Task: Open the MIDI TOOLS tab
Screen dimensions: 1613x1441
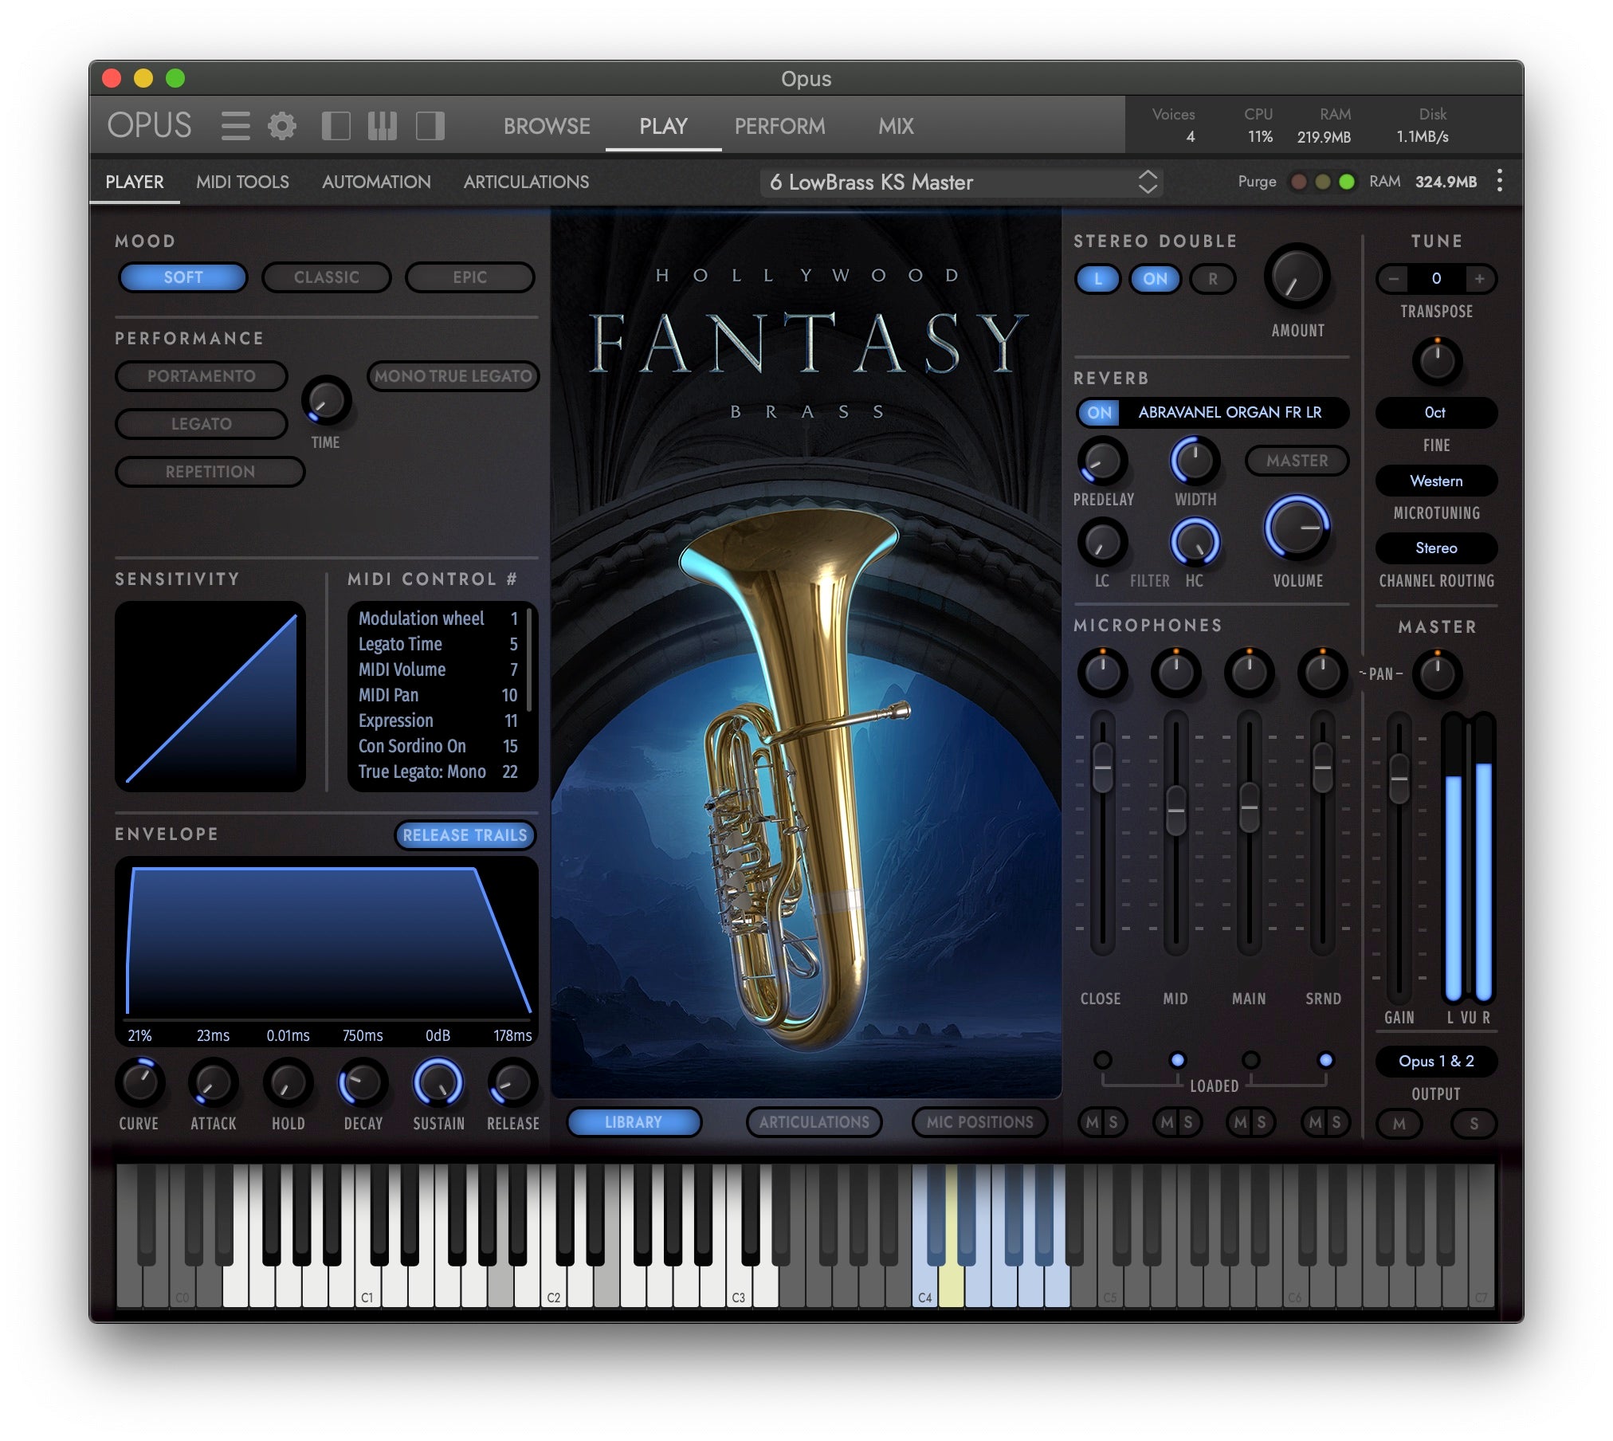Action: pos(242,182)
